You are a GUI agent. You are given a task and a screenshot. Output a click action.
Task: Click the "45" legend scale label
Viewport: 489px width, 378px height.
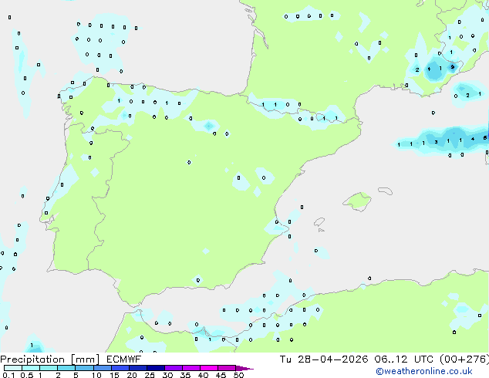tap(221, 375)
